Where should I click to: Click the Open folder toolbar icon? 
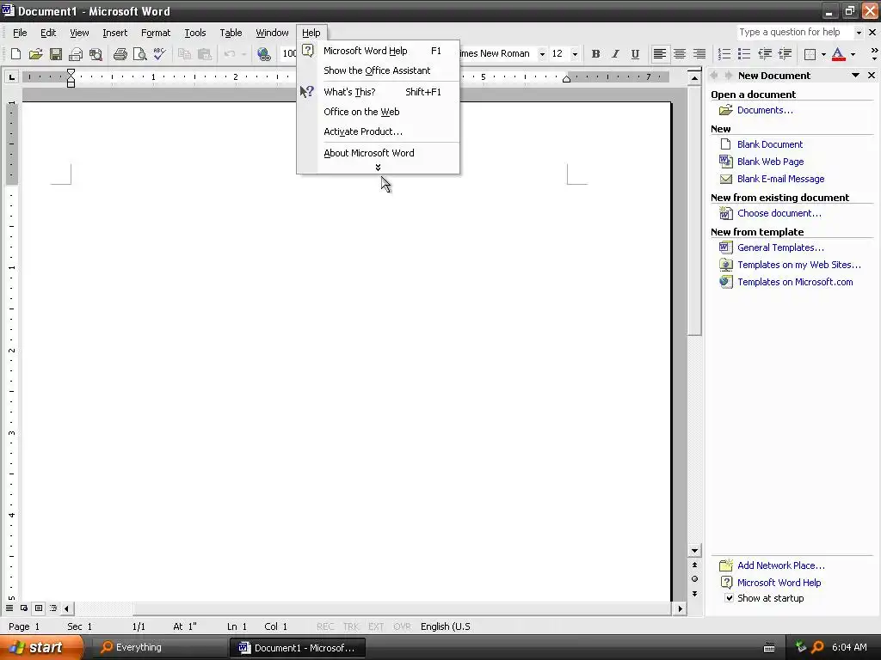pyautogui.click(x=36, y=54)
